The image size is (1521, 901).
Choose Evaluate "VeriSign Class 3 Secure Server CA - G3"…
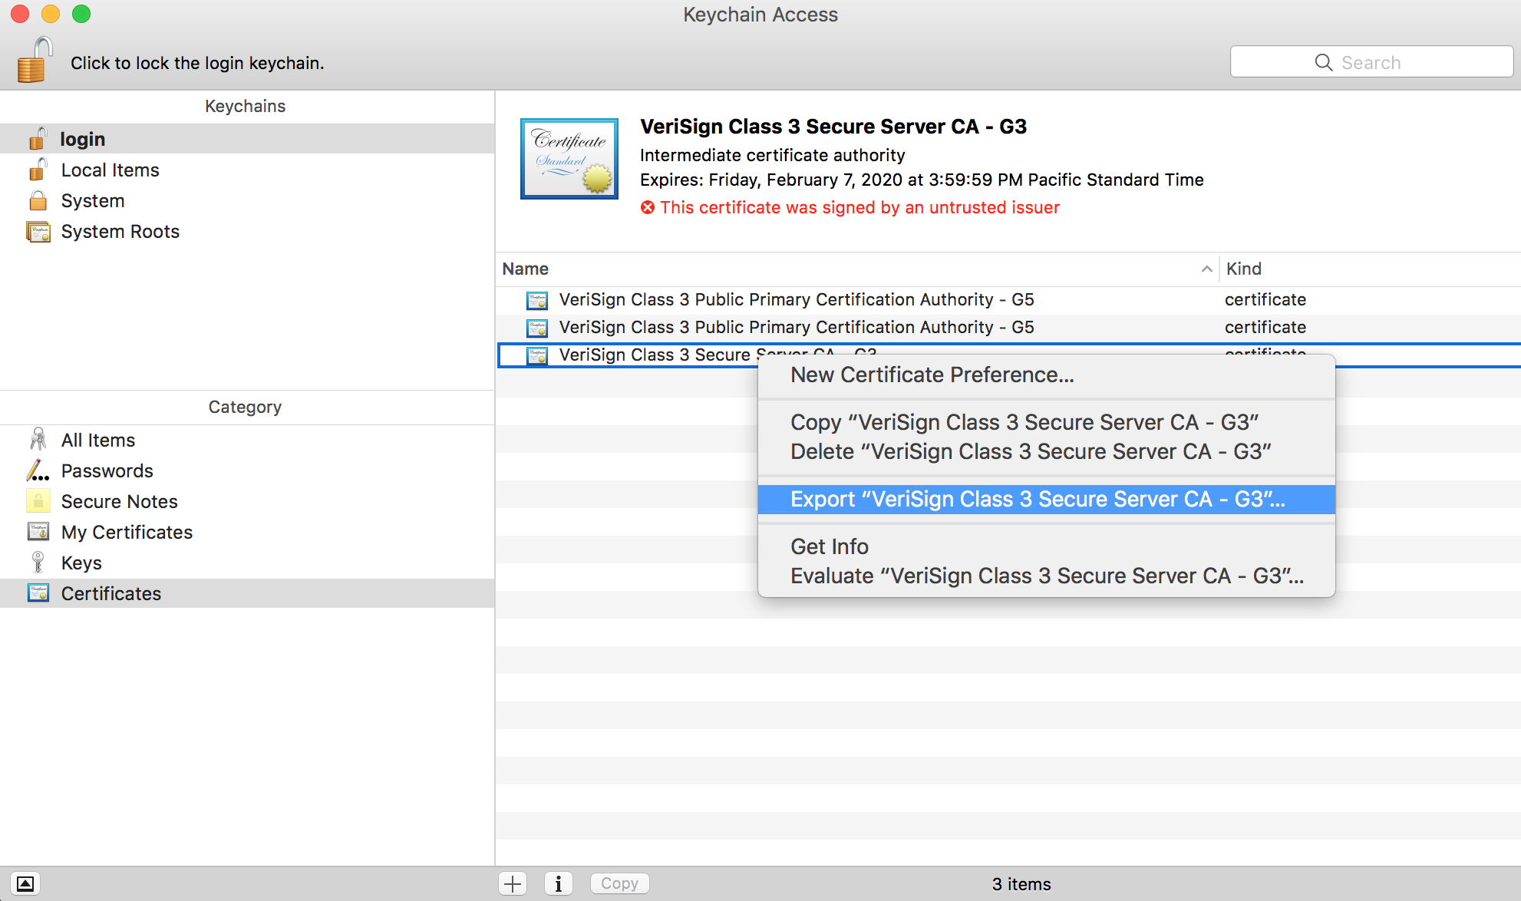pos(1046,576)
